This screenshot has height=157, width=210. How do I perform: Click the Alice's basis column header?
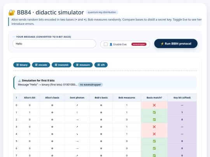[x=52, y=98]
